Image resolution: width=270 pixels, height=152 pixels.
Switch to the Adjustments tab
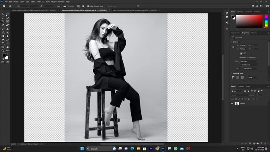click(x=235, y=33)
